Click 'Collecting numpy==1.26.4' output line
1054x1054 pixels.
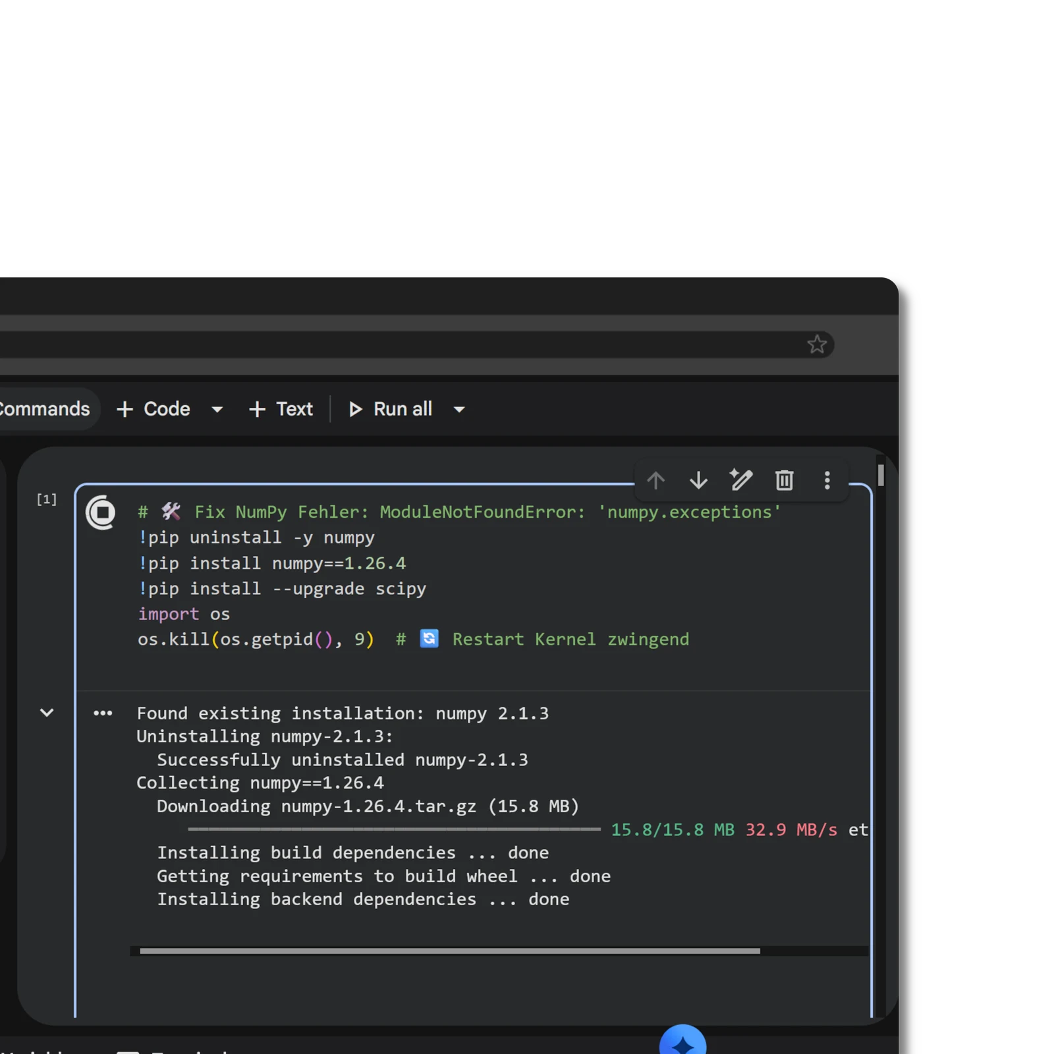click(260, 783)
